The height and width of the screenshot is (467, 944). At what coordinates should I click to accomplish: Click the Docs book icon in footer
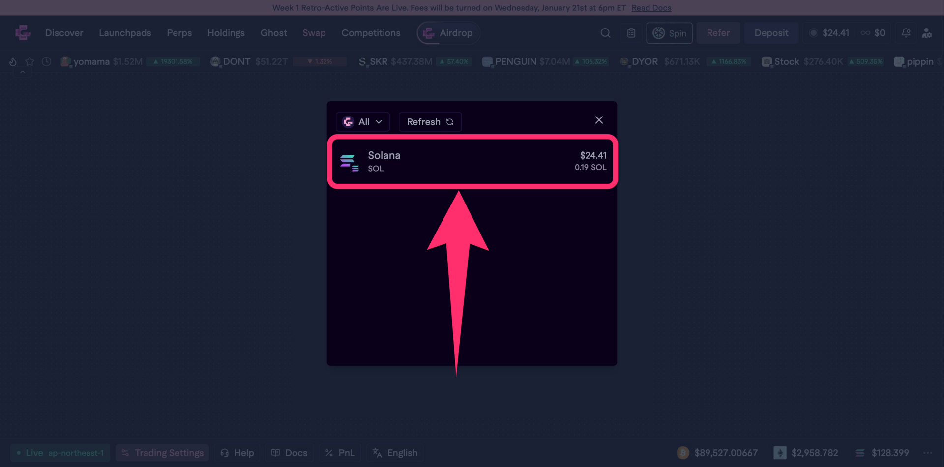275,453
